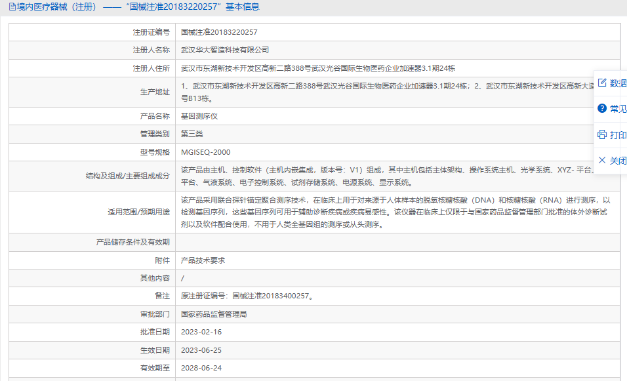Click the X close icon in side panel
Image resolution: width=627 pixels, height=381 pixels.
(x=602, y=160)
